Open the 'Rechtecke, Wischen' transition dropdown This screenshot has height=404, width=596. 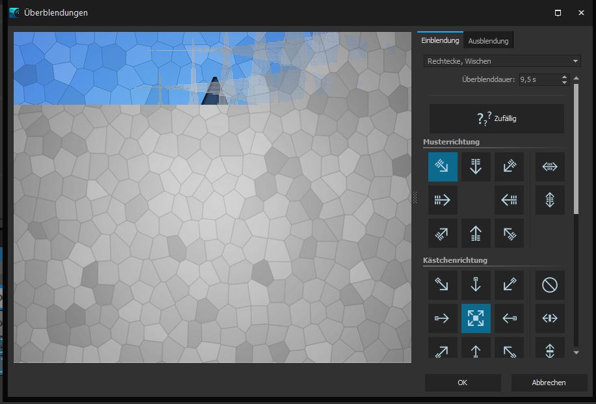coord(502,61)
